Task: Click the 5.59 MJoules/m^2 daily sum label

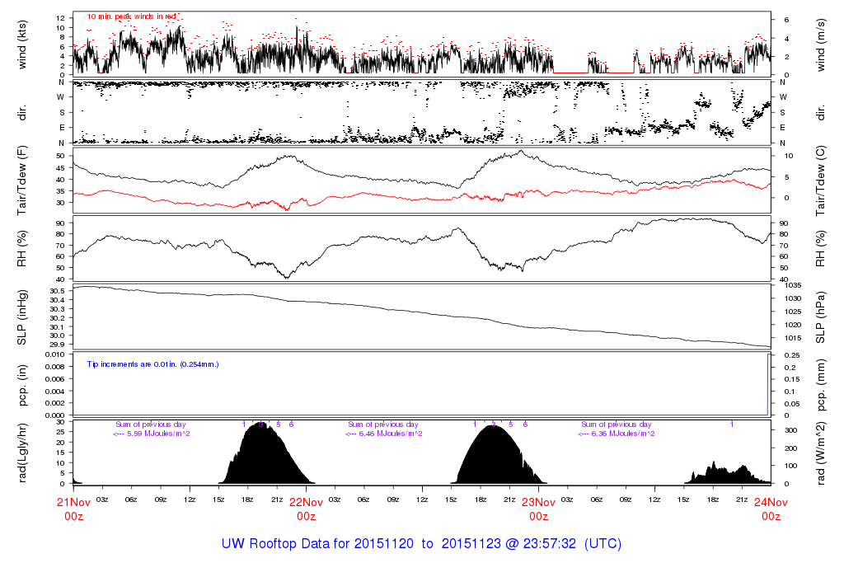Action: point(152,434)
